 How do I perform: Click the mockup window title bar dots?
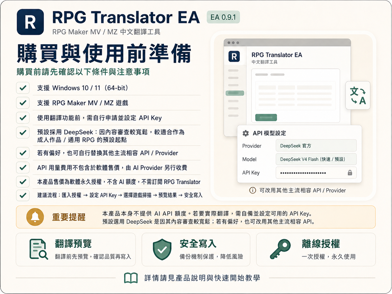[233, 43]
